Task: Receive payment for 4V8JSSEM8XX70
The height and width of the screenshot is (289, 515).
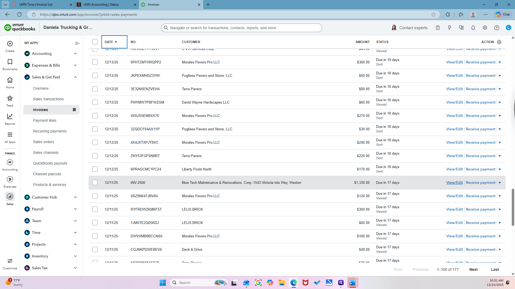Action: [480, 116]
